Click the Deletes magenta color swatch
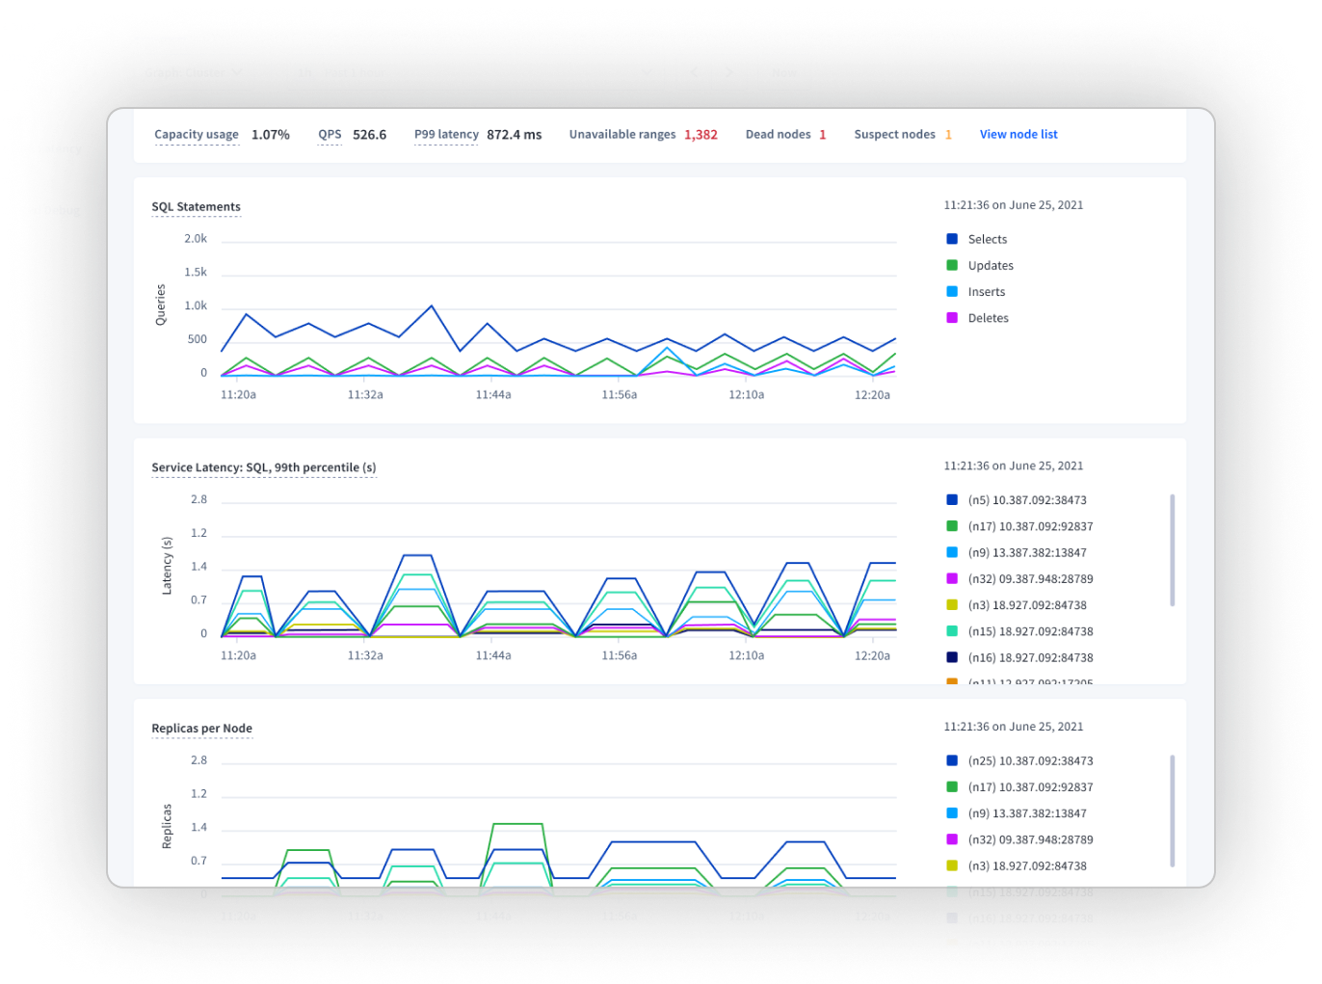Screen dimensions: 1322x984 click(x=952, y=318)
